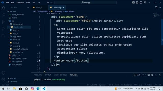Add a new terminal with plus icon
The image size is (163, 91).
[143, 75]
